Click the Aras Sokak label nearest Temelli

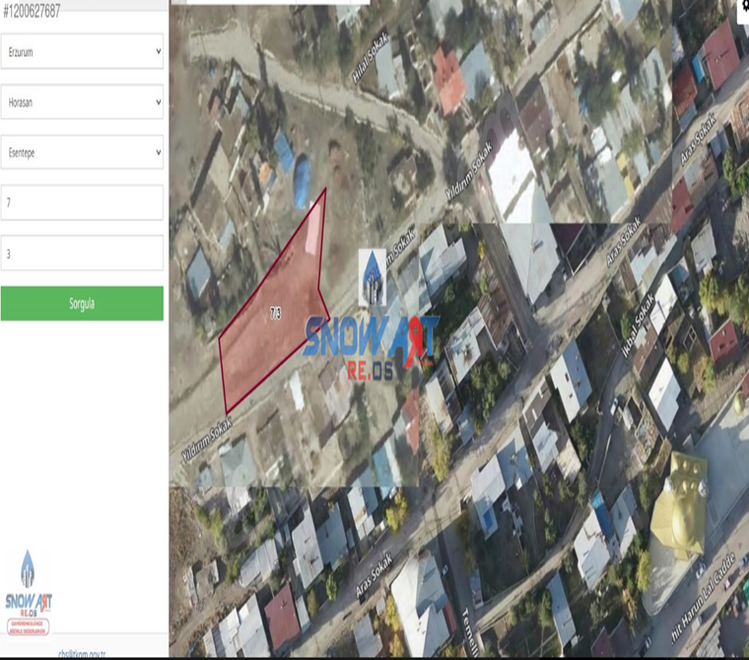click(x=374, y=575)
